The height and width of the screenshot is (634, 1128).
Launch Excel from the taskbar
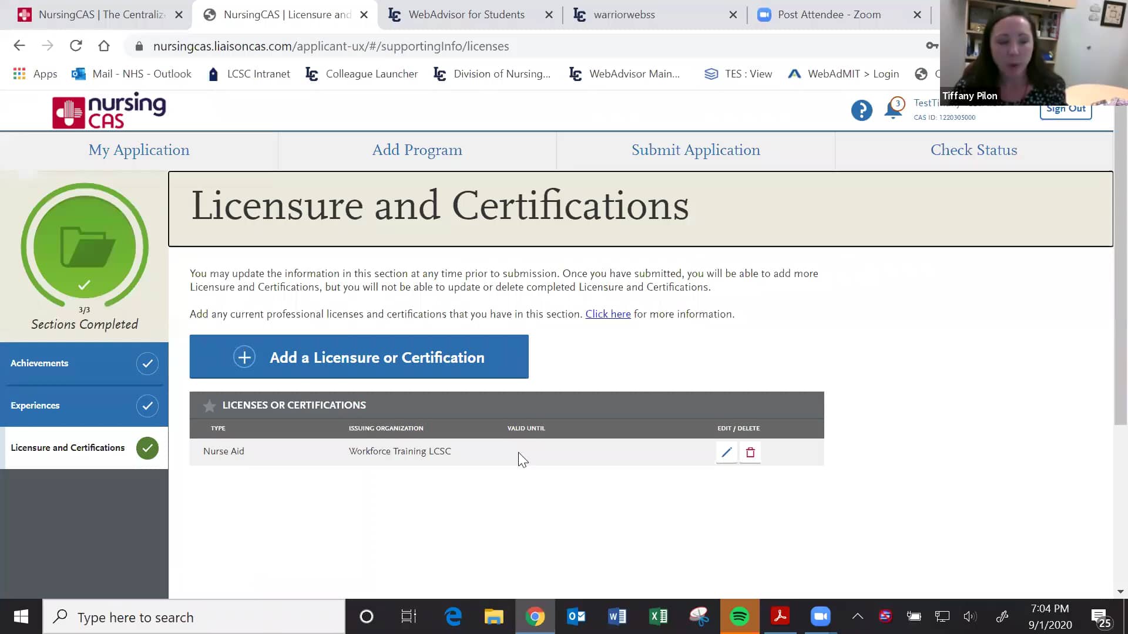[x=658, y=616]
